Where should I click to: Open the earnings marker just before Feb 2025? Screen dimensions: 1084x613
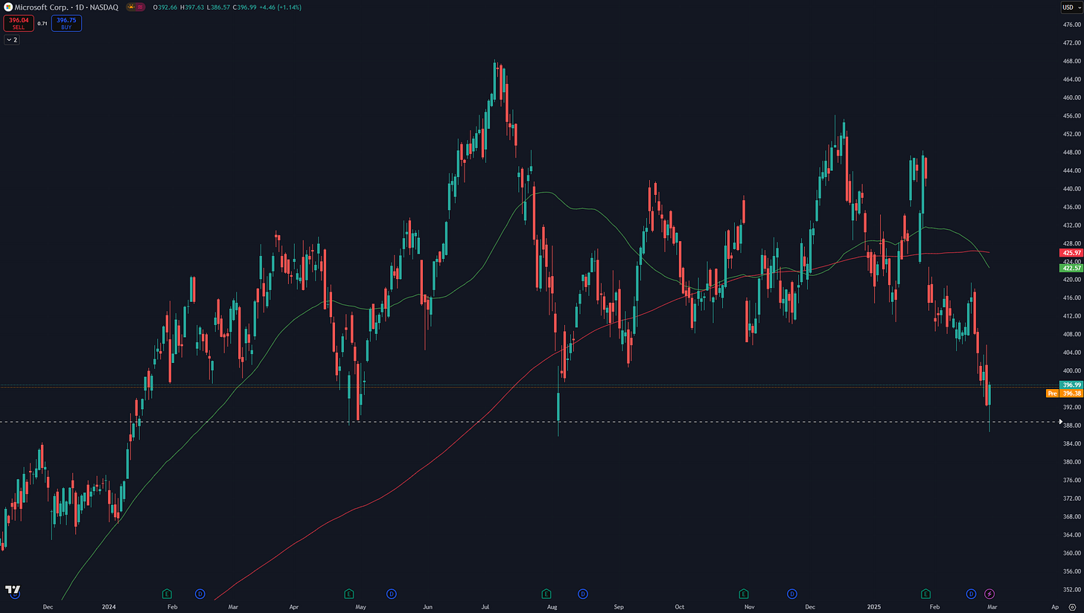[x=925, y=594]
